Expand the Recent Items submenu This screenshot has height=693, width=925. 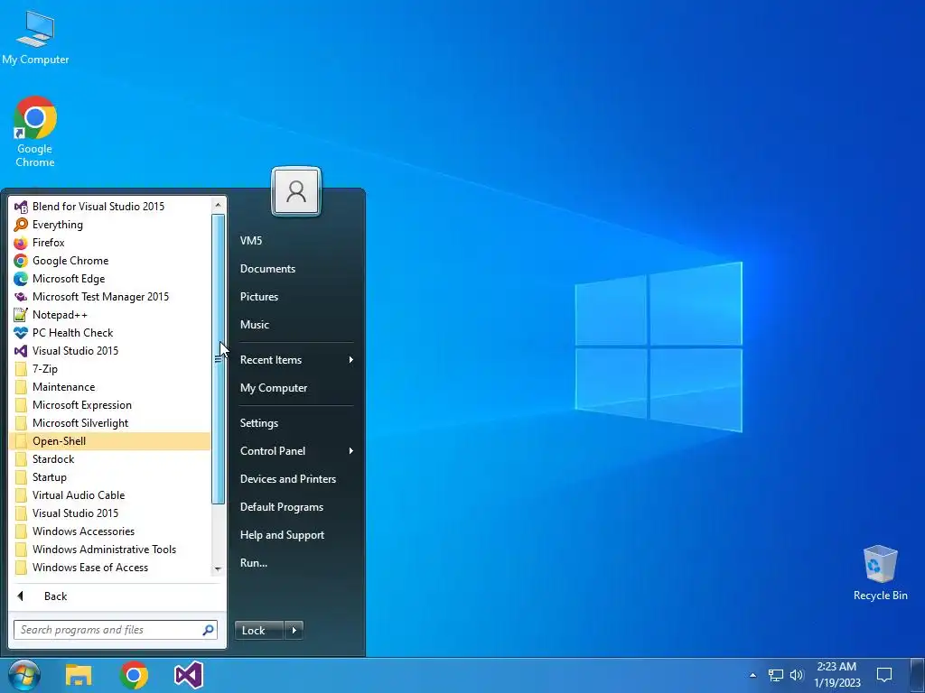(296, 360)
